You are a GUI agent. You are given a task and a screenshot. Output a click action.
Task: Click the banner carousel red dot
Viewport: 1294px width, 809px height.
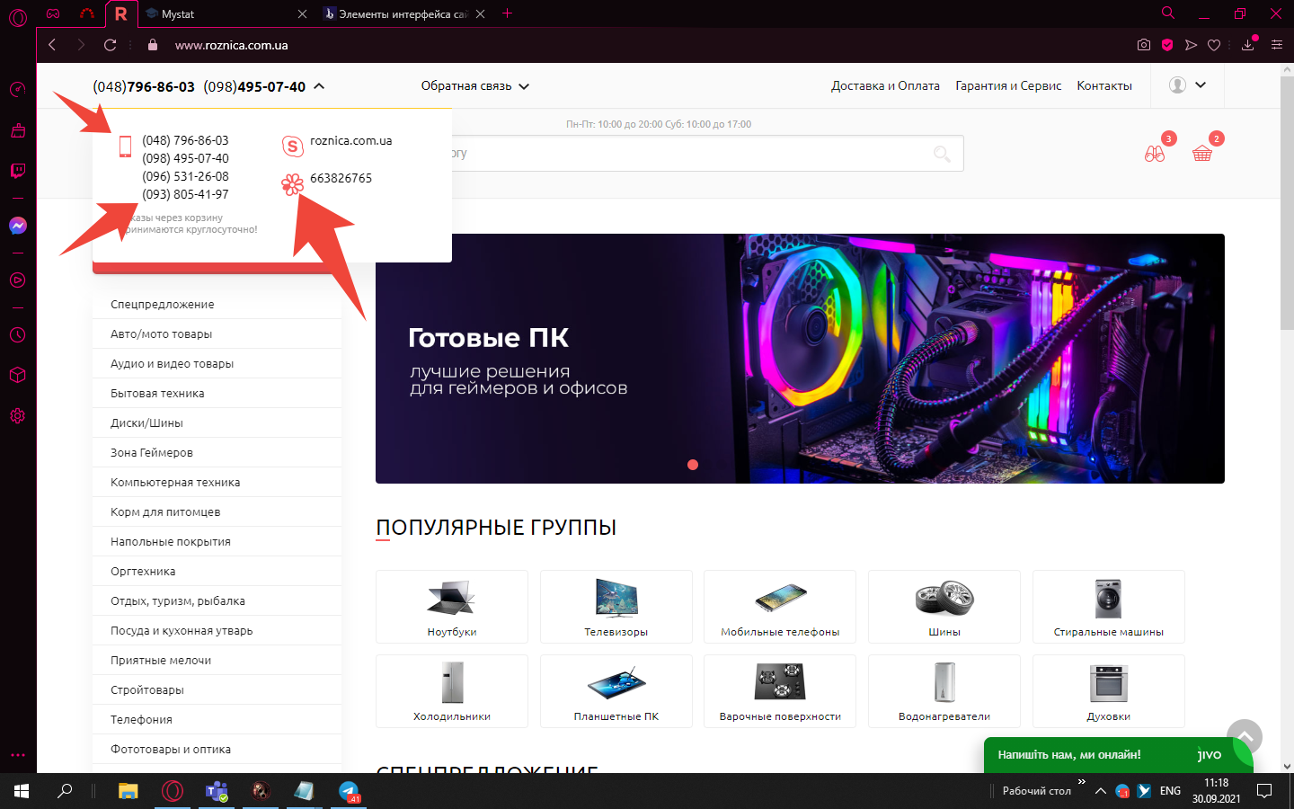tap(693, 465)
